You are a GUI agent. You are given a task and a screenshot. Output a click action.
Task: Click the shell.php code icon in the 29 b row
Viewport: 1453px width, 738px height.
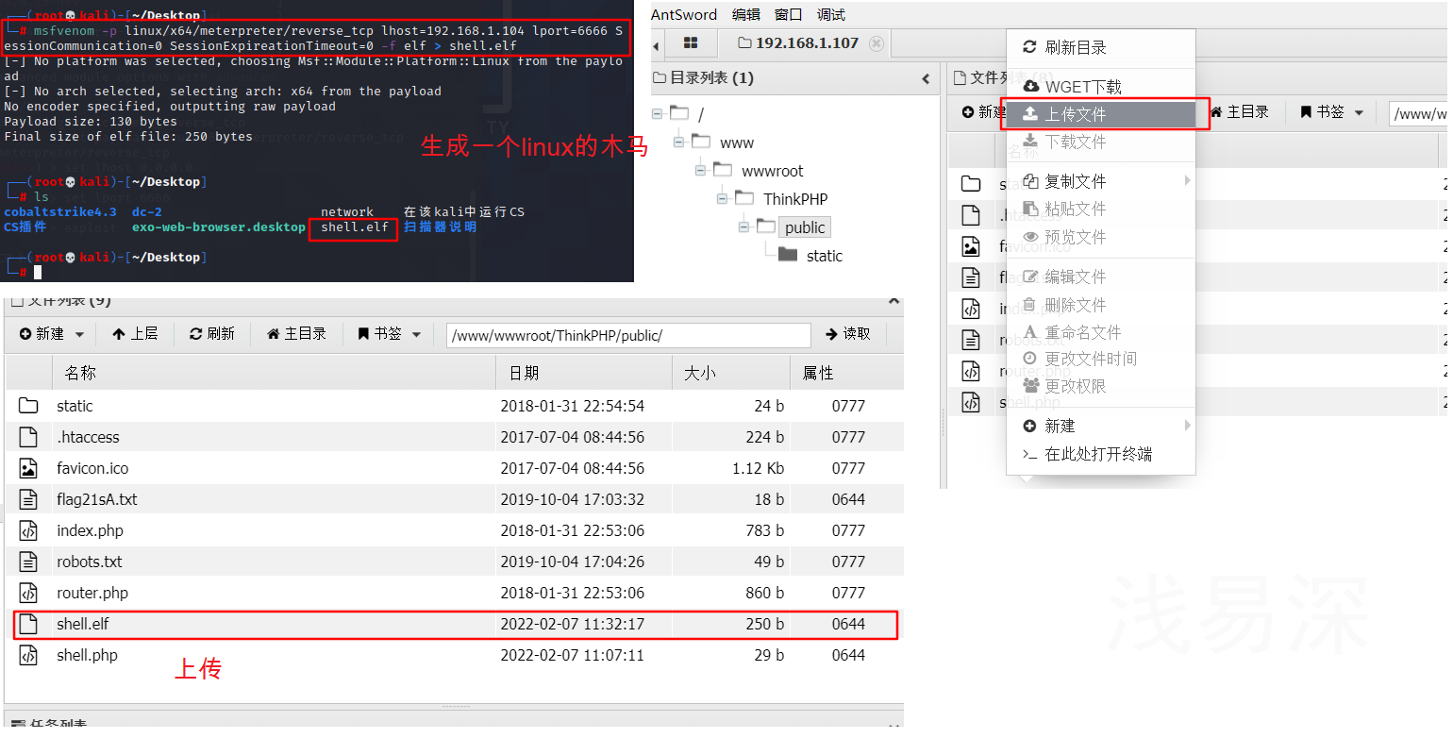[28, 655]
